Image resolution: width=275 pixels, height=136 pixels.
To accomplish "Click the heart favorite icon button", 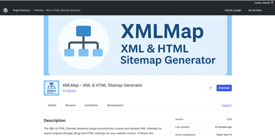I will coord(211,88).
